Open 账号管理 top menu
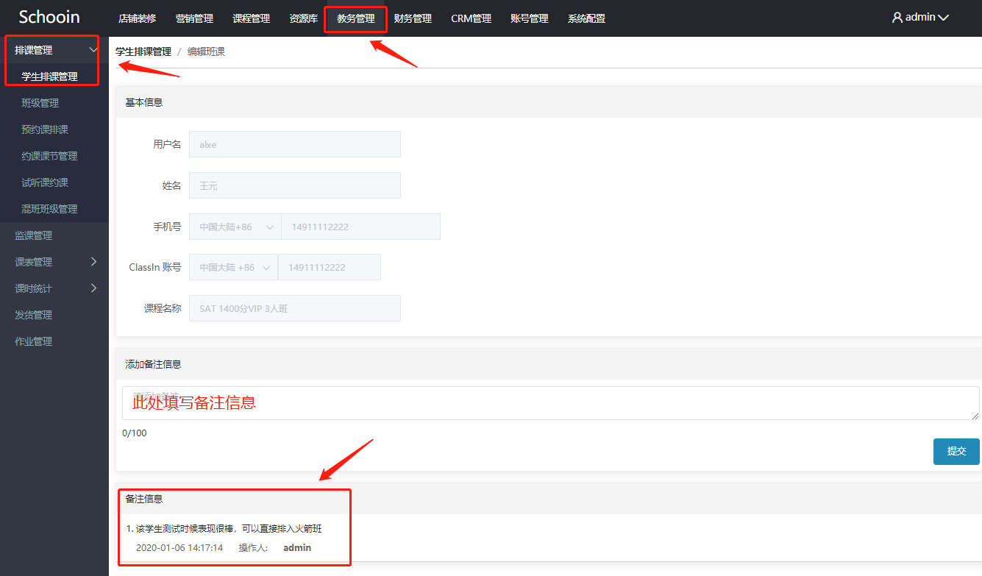Image resolution: width=982 pixels, height=576 pixels. click(530, 18)
